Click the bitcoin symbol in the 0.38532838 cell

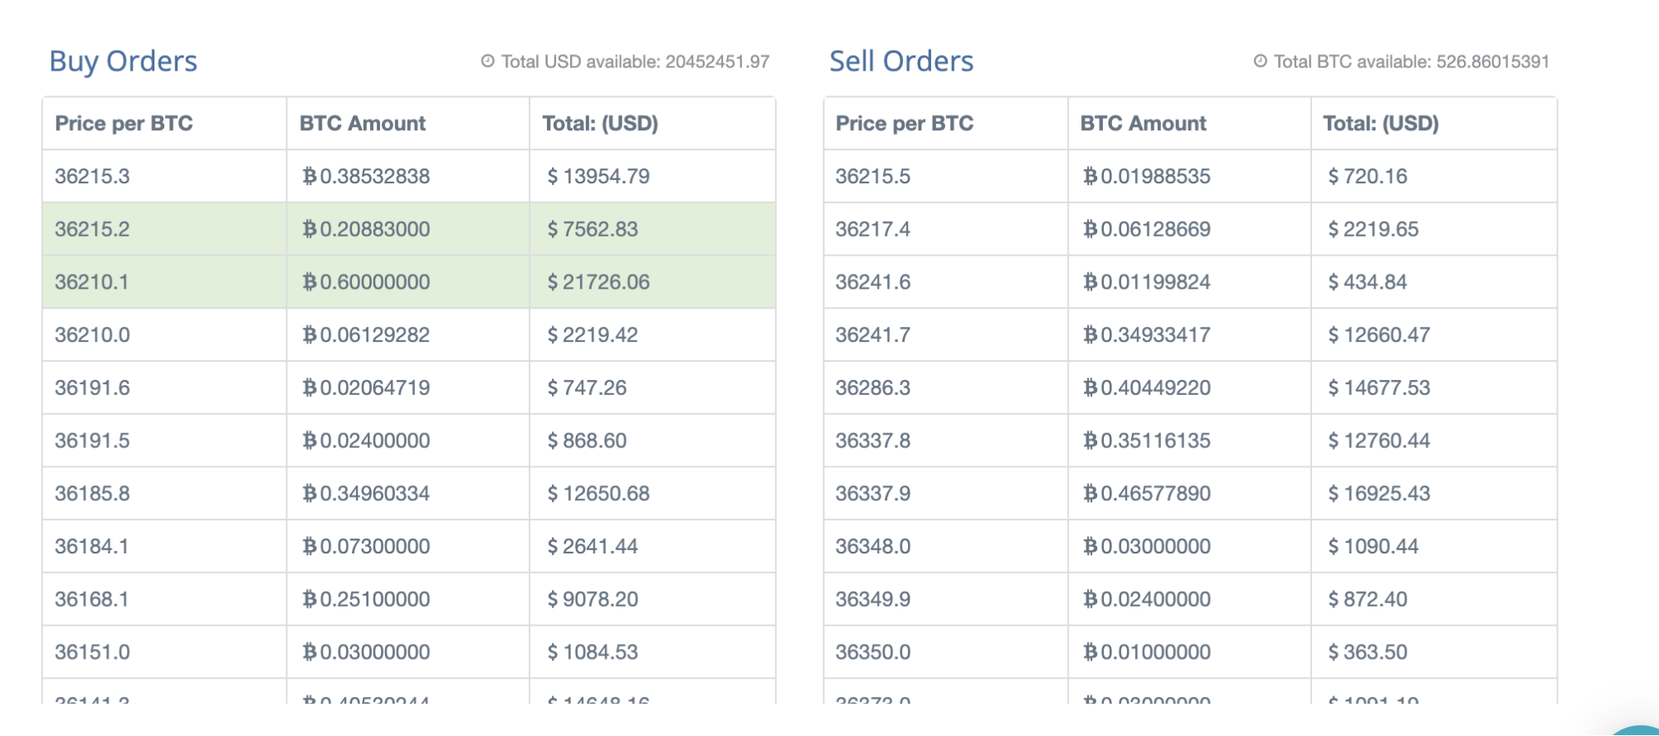(x=309, y=176)
